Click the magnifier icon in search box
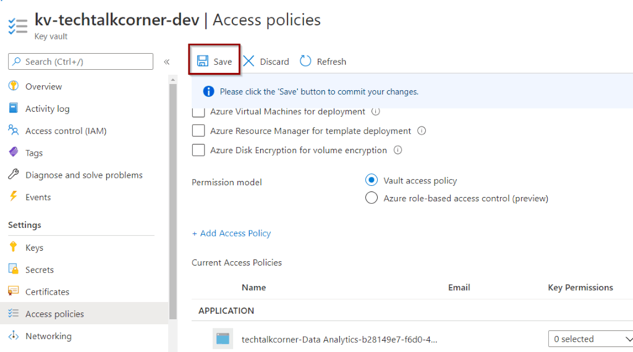 17,61
